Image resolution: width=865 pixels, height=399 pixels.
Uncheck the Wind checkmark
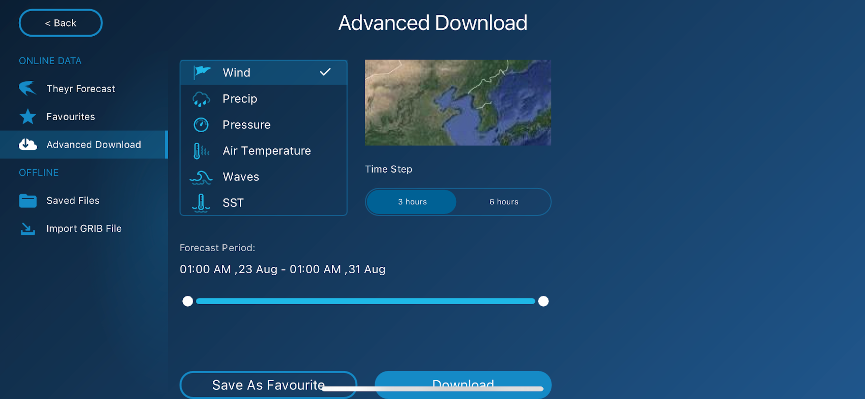point(325,72)
